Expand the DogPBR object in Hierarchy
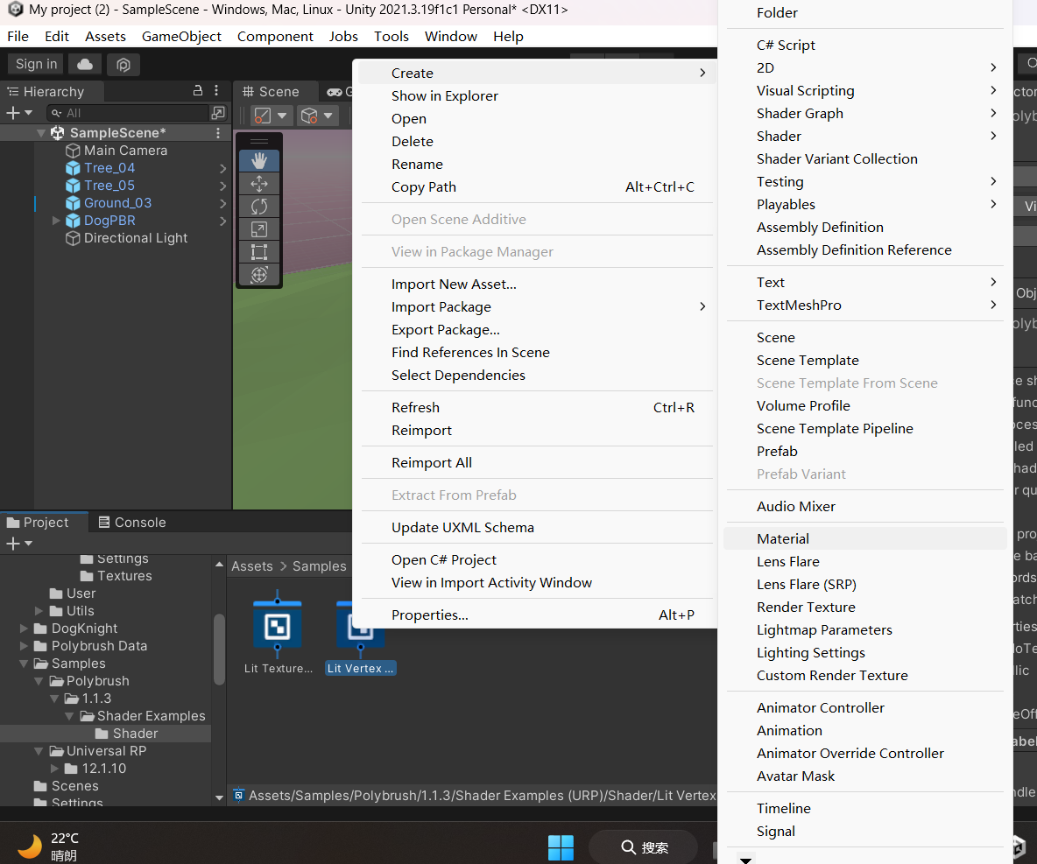This screenshot has width=1037, height=864. [56, 220]
